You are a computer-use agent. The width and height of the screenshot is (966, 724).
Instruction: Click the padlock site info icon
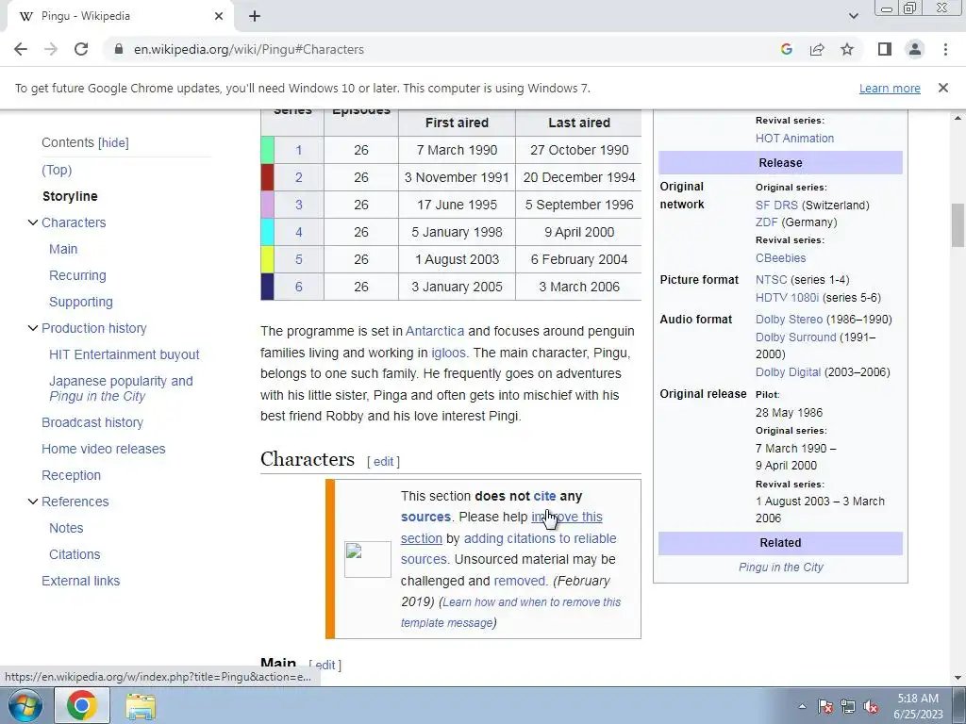[x=119, y=49]
